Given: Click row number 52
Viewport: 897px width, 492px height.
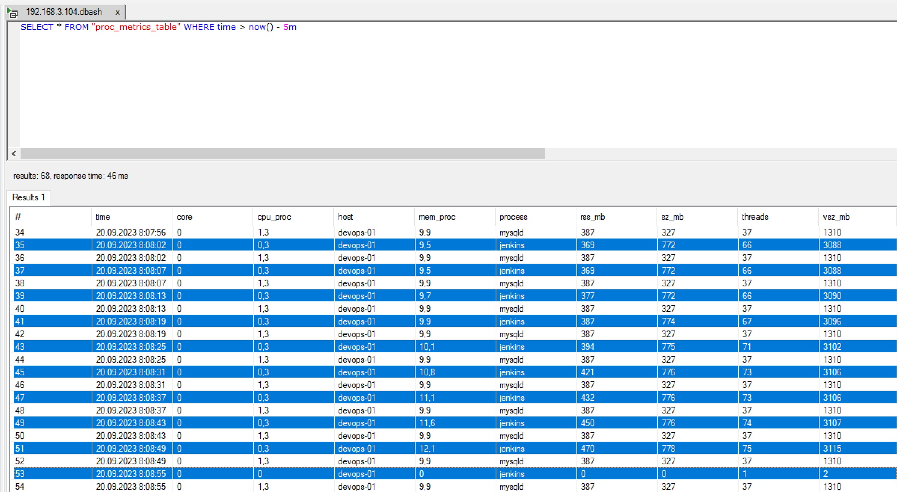Looking at the screenshot, I should pyautogui.click(x=20, y=461).
